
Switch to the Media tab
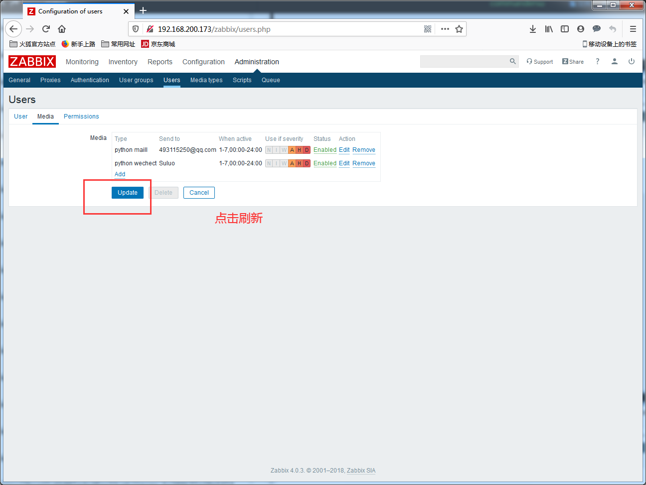(x=45, y=117)
